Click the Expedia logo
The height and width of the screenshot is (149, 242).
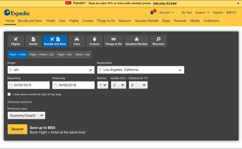(x=17, y=13)
